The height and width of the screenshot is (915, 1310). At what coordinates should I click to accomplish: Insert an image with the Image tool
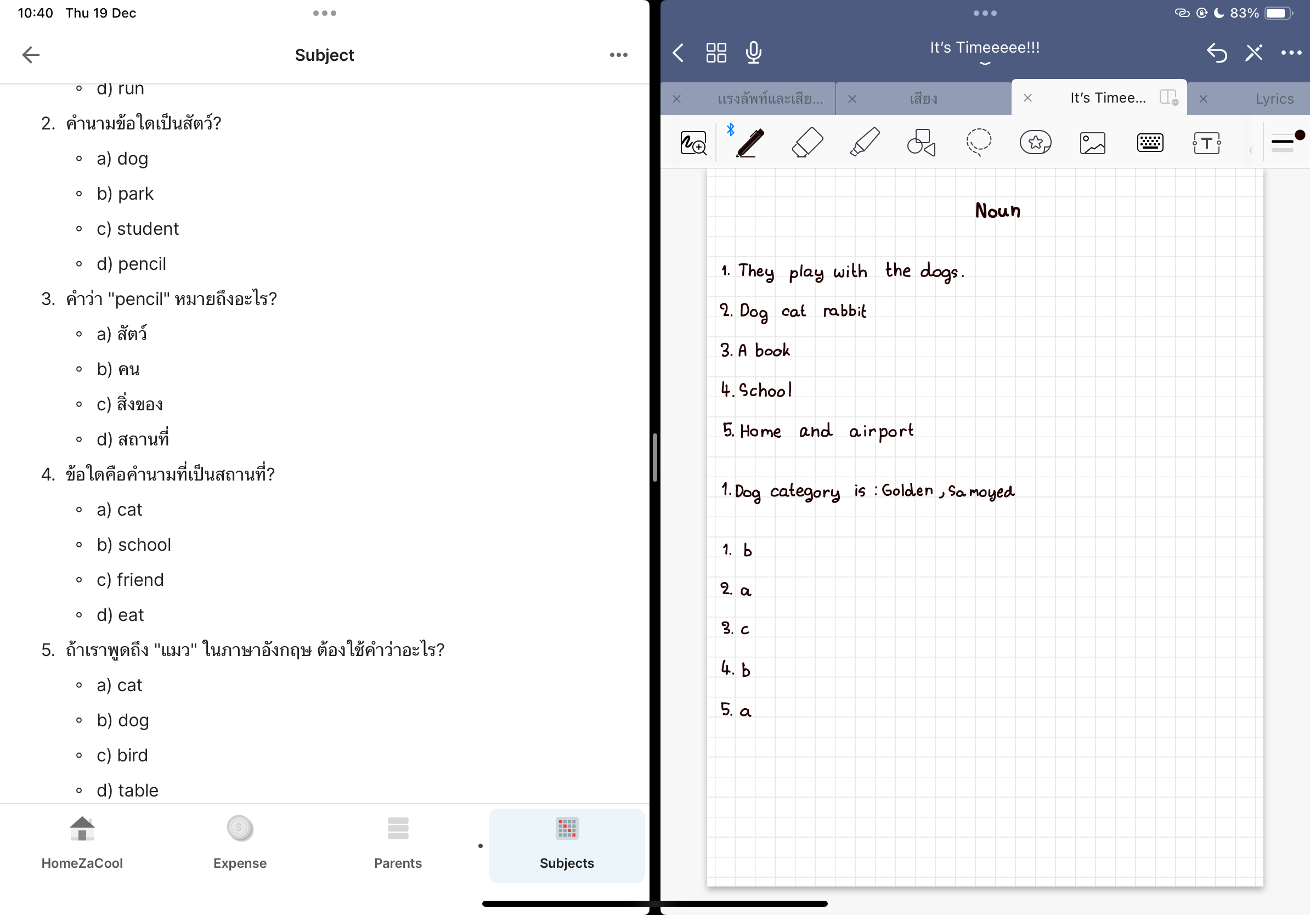1092,143
